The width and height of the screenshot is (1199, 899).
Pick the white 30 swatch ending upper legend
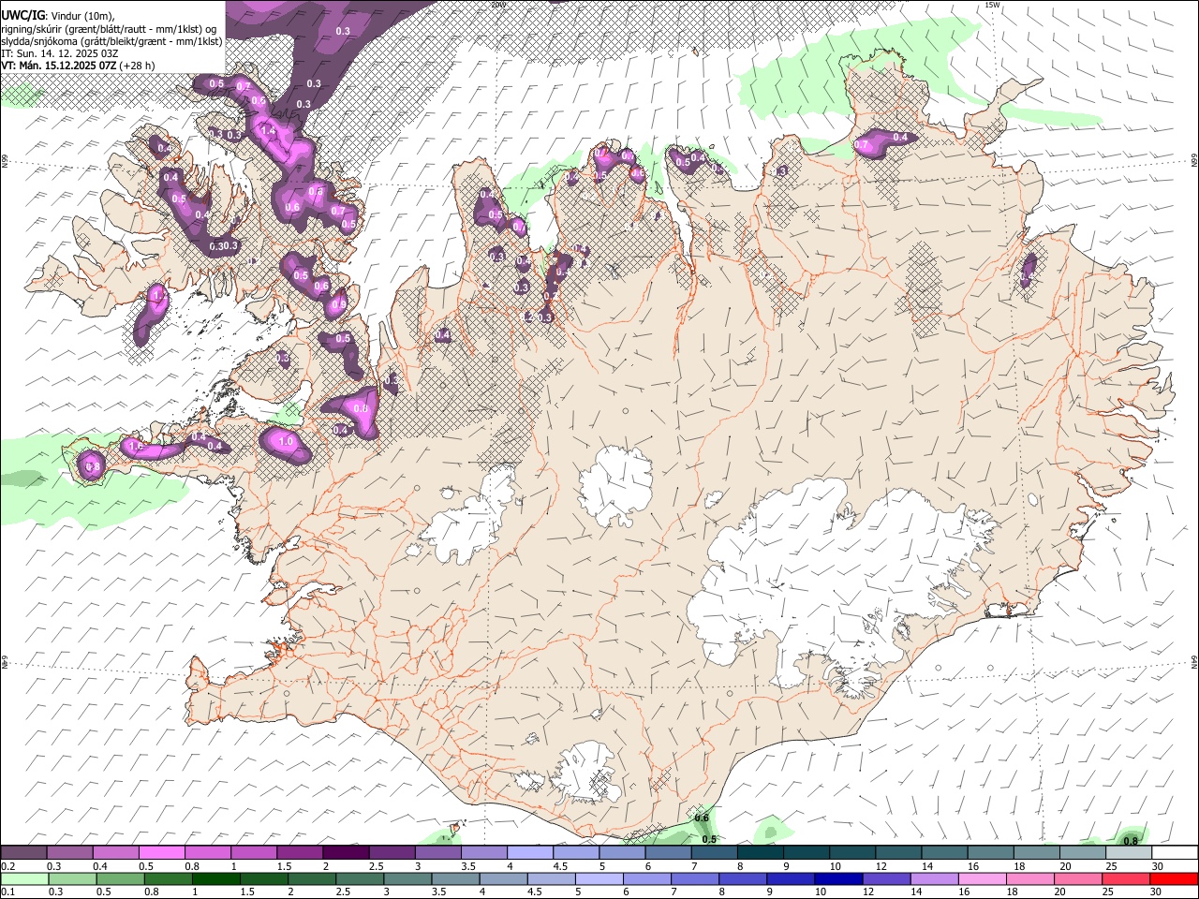[x=1176, y=853]
